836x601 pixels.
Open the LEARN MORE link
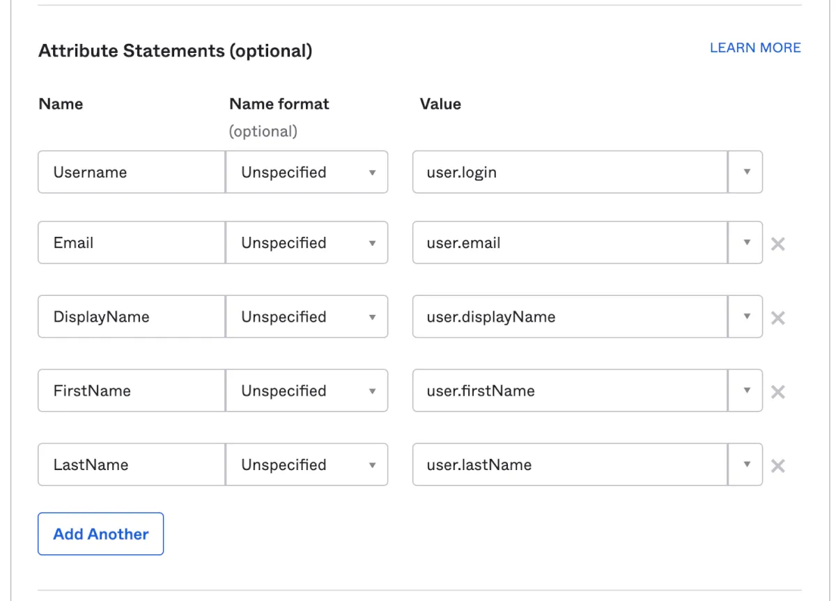click(755, 48)
